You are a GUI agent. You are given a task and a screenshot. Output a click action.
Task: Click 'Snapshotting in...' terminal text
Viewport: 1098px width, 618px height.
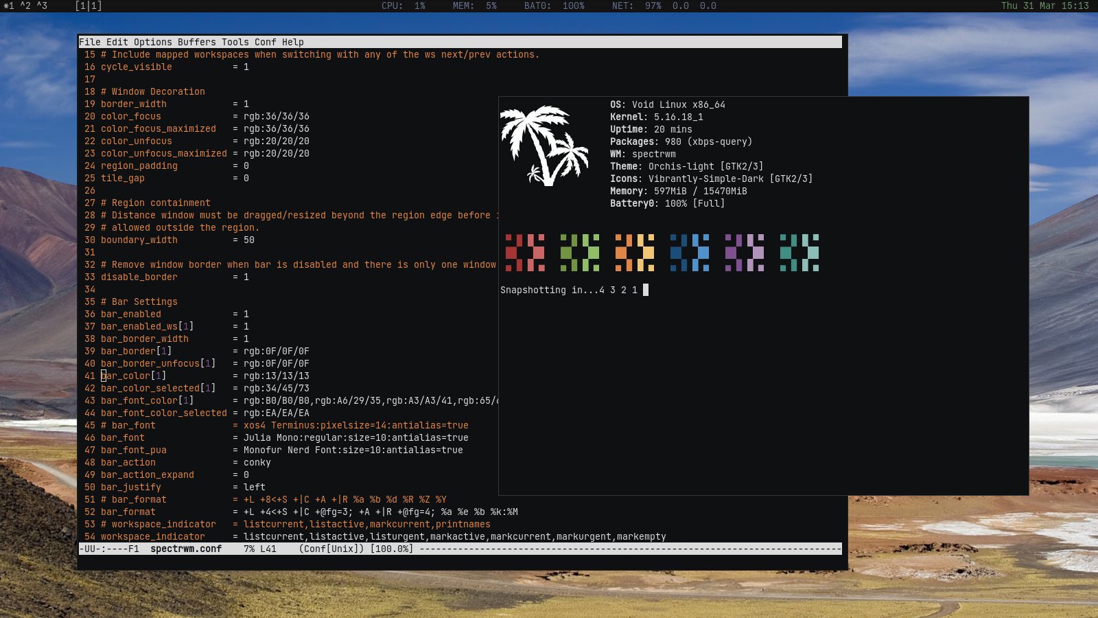point(569,290)
